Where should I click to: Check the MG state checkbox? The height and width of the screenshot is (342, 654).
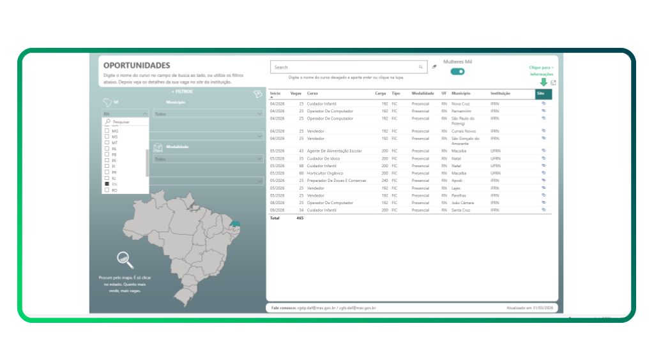click(x=107, y=131)
